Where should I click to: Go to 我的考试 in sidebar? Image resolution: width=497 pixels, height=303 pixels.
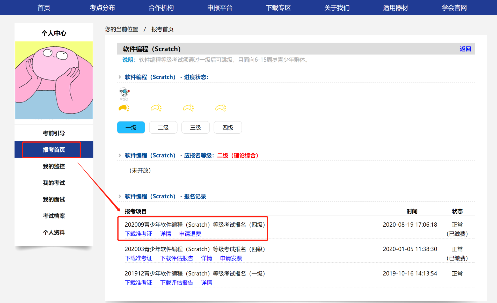click(x=54, y=183)
